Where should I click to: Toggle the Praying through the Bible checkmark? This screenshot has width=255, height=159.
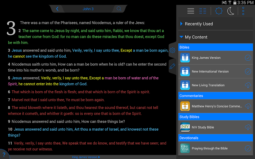click(x=248, y=148)
